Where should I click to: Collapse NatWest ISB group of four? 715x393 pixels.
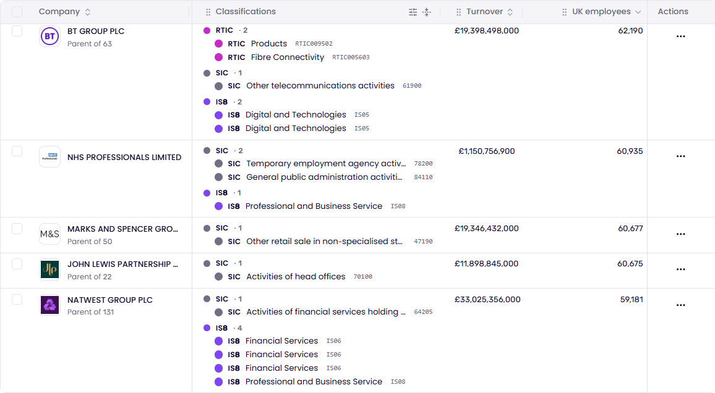coord(223,328)
